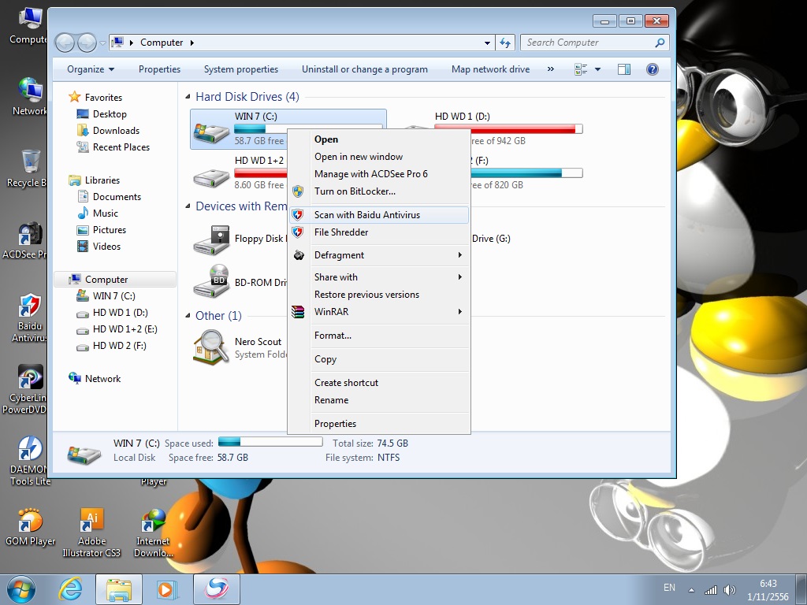Screen dimensions: 807x605
Task: Click the HD WD 1+2 drive icon
Action: point(211,178)
